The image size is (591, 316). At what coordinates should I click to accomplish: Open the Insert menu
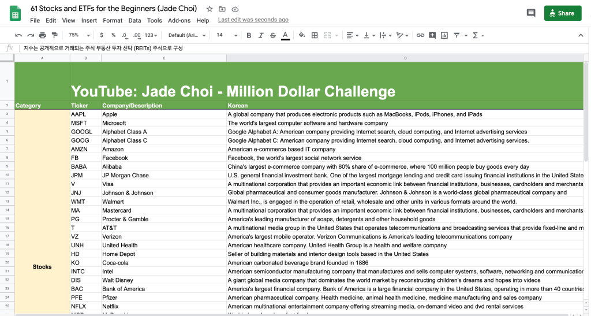[x=89, y=20]
